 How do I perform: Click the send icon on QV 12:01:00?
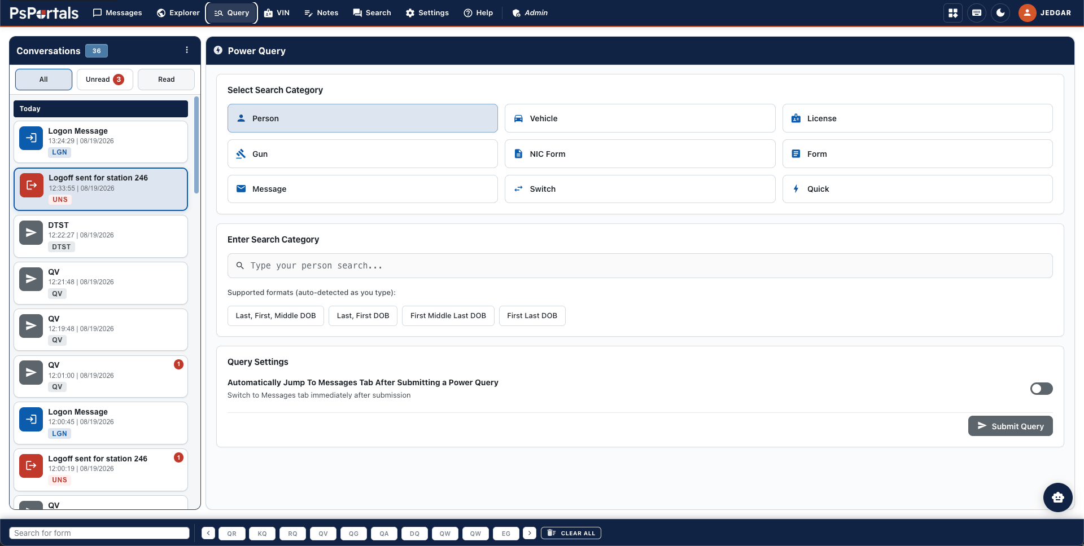click(x=31, y=372)
